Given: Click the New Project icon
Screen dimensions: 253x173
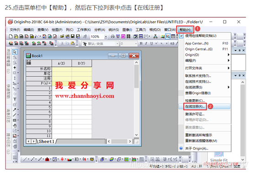Looking at the screenshot, I should click(11, 36).
